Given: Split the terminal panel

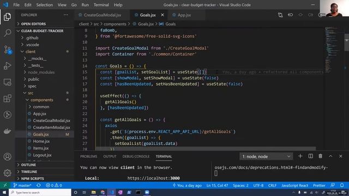Looking at the screenshot, I should pos(310,156).
